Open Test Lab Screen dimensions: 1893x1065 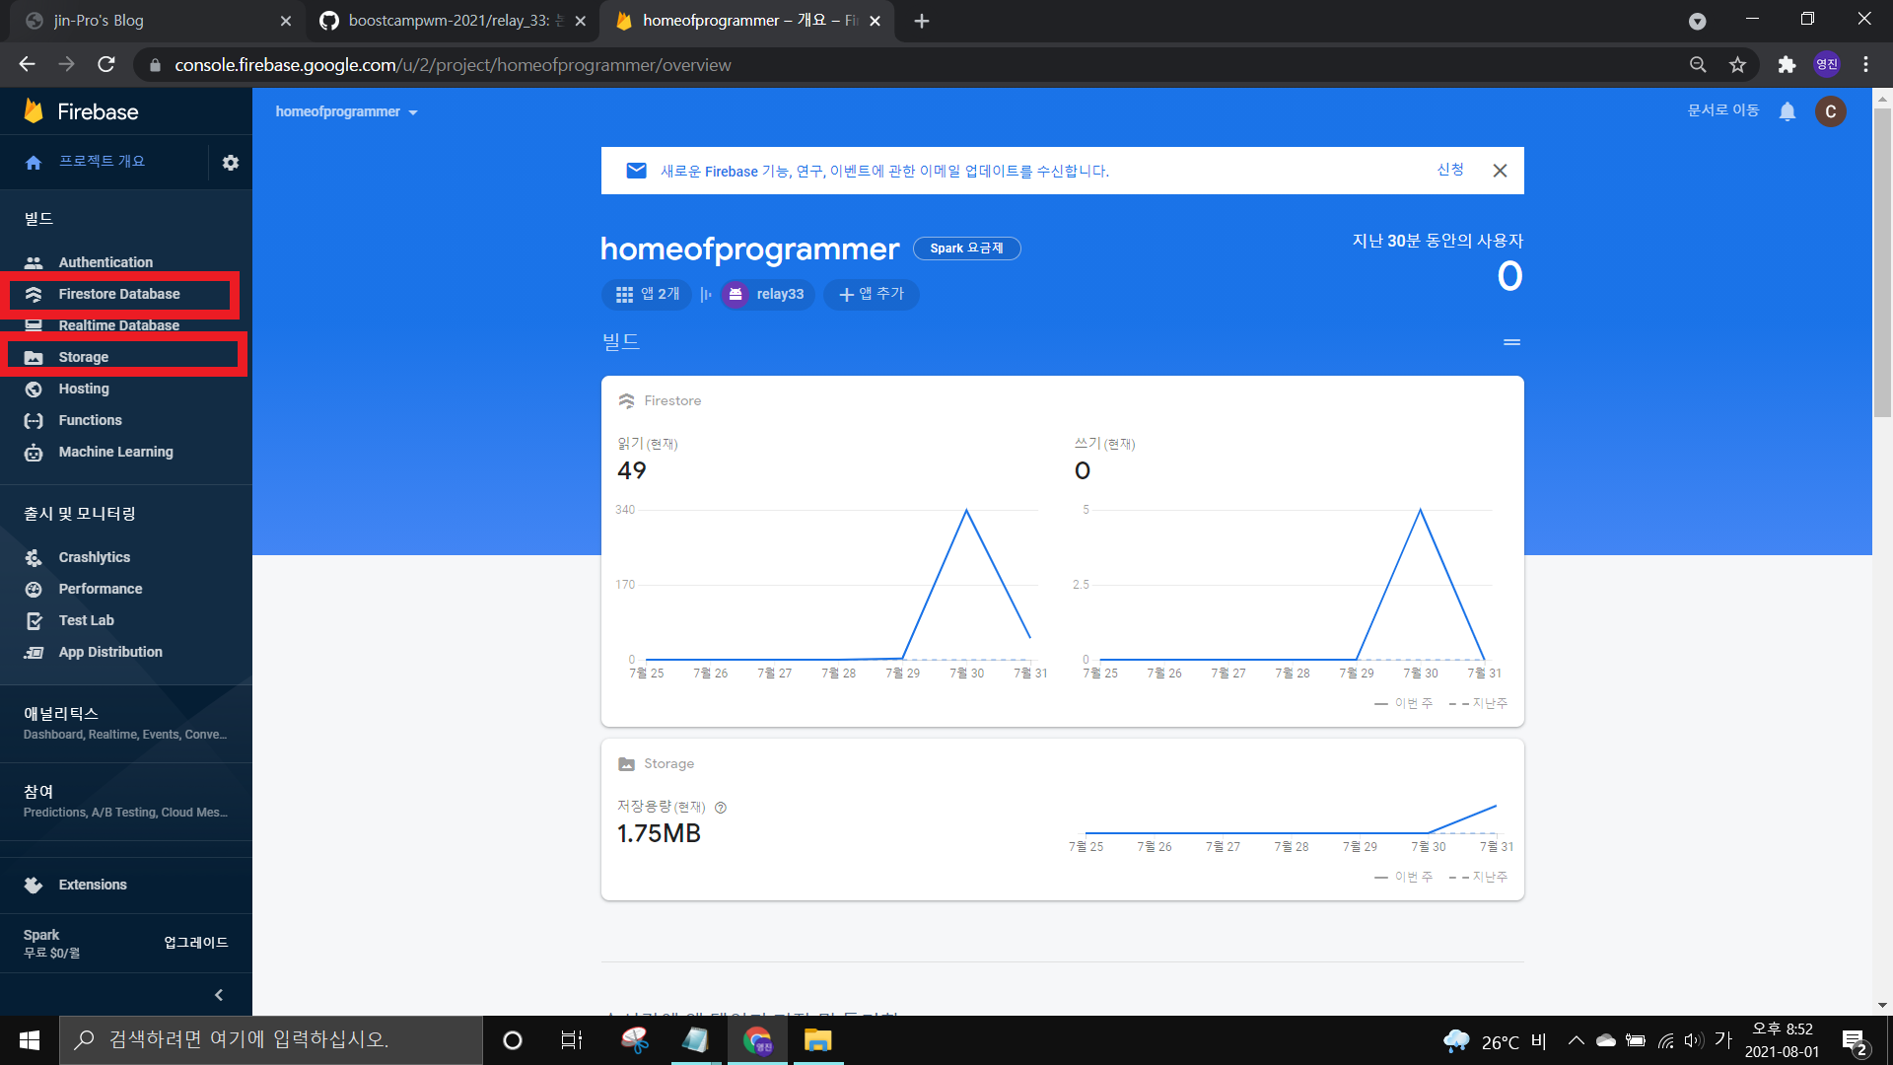point(86,620)
